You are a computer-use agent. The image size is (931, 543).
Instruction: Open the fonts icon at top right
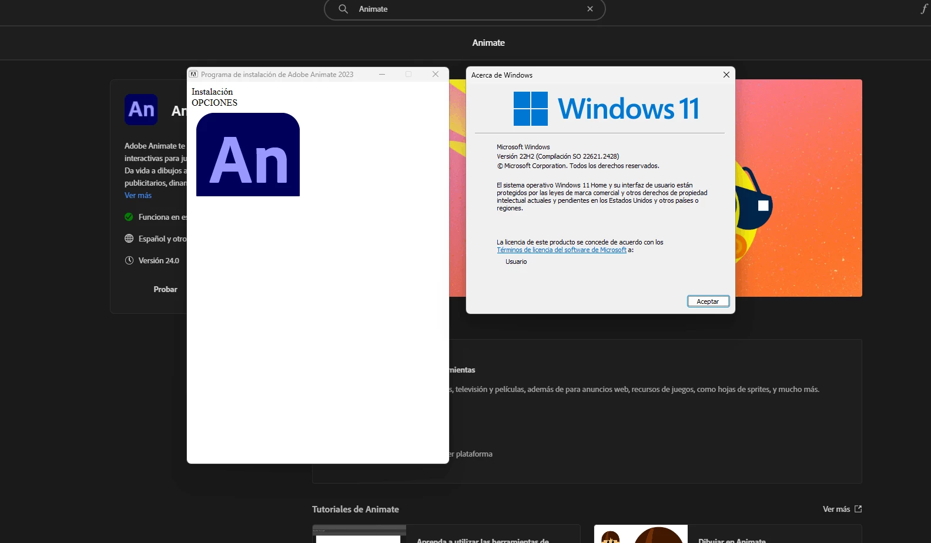click(924, 9)
